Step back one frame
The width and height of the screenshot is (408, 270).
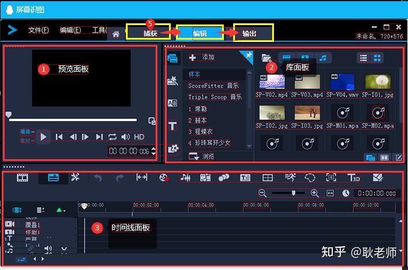coord(73,137)
